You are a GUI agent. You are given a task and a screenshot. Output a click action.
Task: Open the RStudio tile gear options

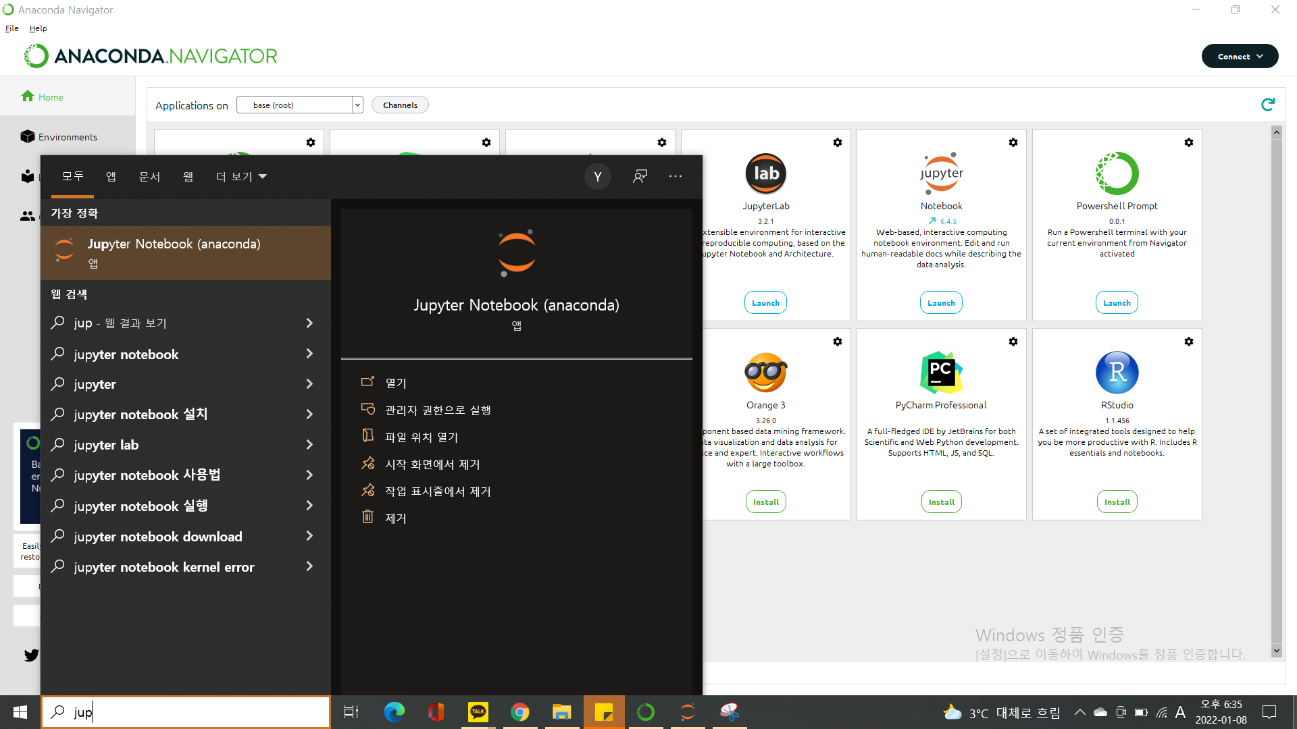(1188, 342)
